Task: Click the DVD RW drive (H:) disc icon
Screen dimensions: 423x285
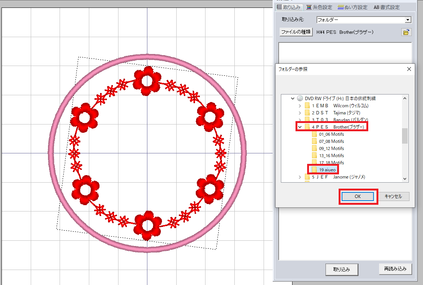Action: [x=300, y=99]
